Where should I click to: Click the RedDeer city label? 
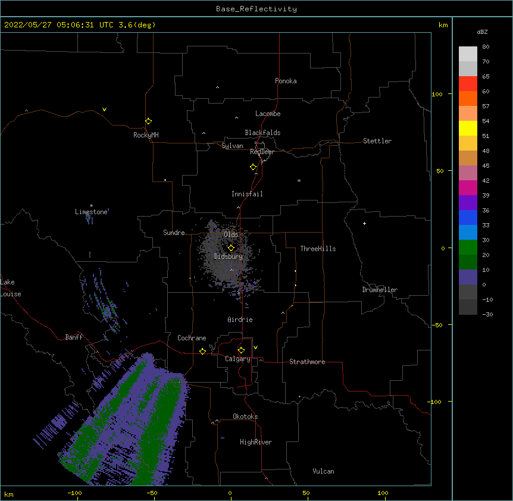pyautogui.click(x=262, y=152)
